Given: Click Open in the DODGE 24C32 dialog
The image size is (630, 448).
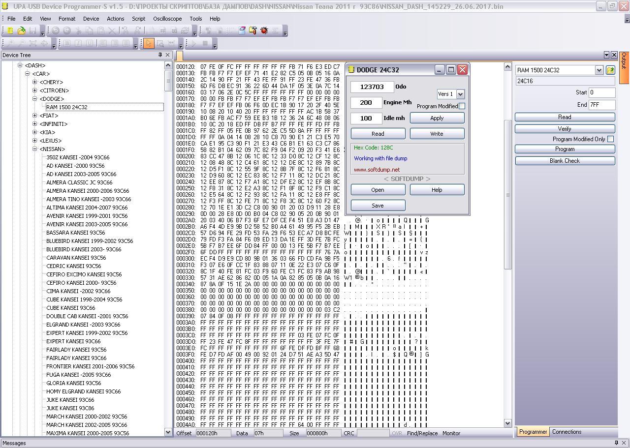Looking at the screenshot, I should click(378, 190).
